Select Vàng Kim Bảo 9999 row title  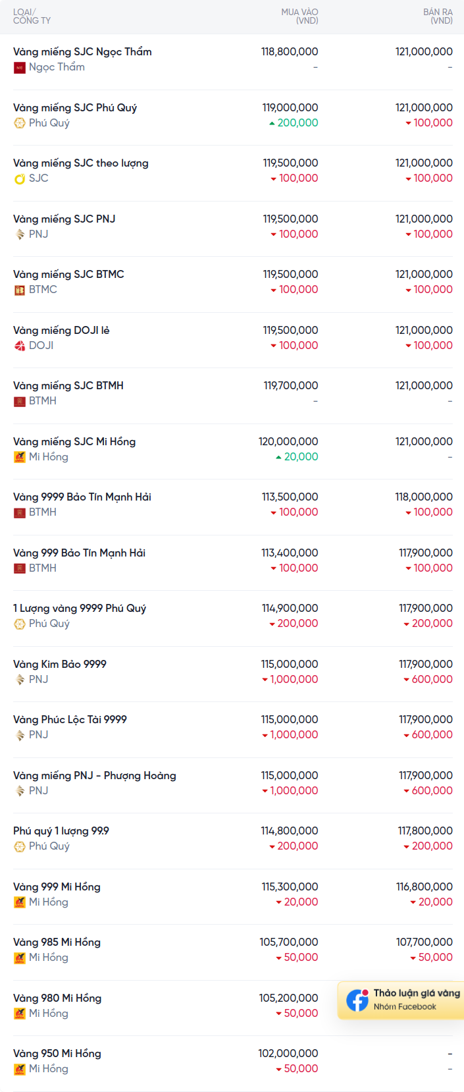pyautogui.click(x=60, y=664)
